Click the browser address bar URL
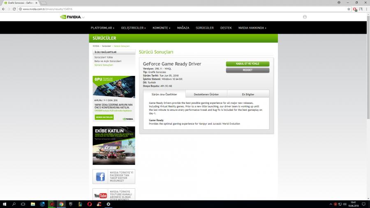 pos(47,9)
